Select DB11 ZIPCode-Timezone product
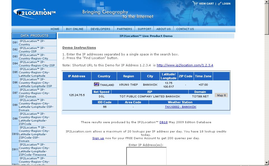The width and height of the screenshot is (269, 166). click(x=34, y=149)
